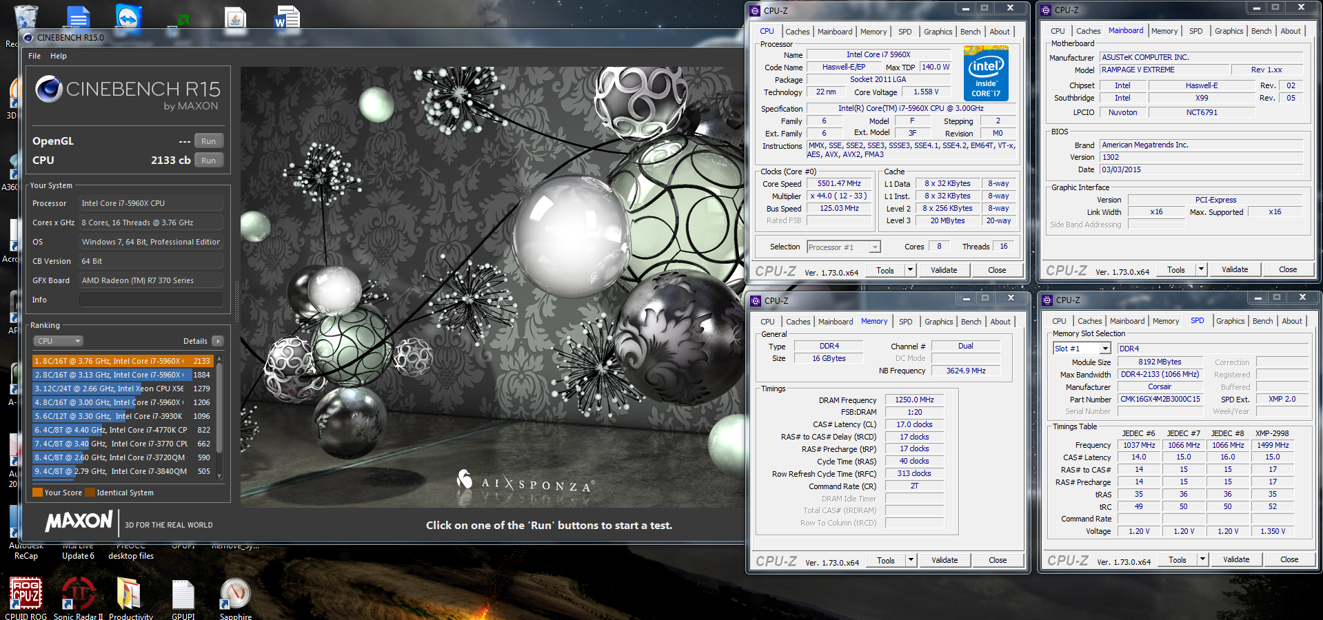Click the brown Identical System legend swatch
1323x620 pixels.
click(x=90, y=493)
